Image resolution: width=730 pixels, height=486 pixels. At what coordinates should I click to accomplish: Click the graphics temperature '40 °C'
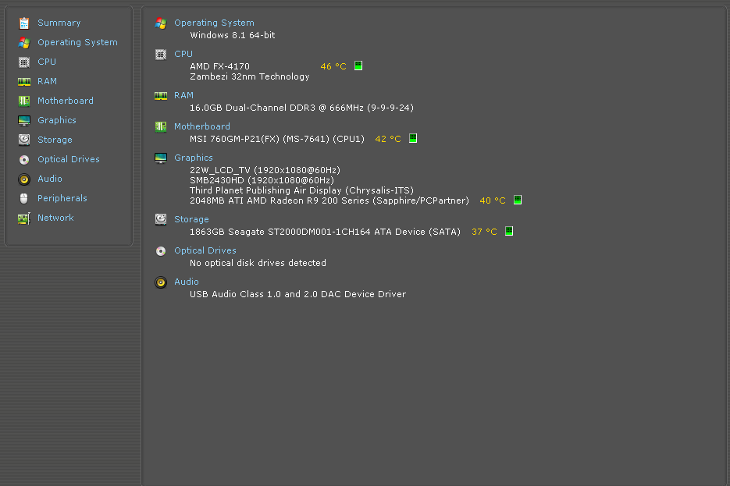pos(493,201)
